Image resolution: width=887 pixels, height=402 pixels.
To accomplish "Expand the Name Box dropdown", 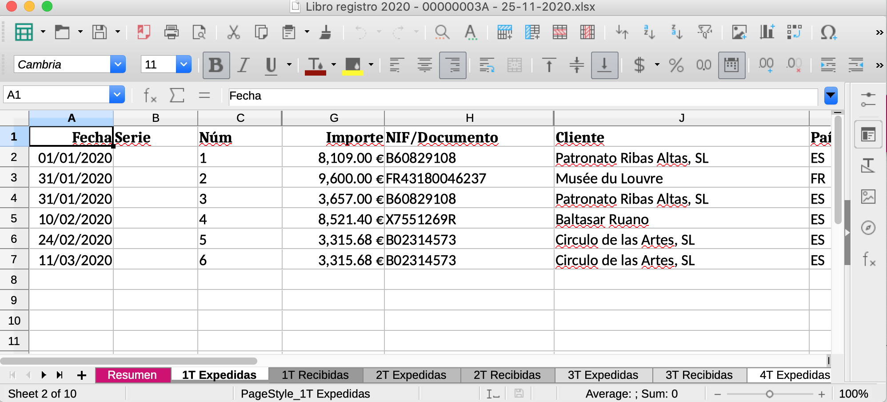I will point(118,94).
